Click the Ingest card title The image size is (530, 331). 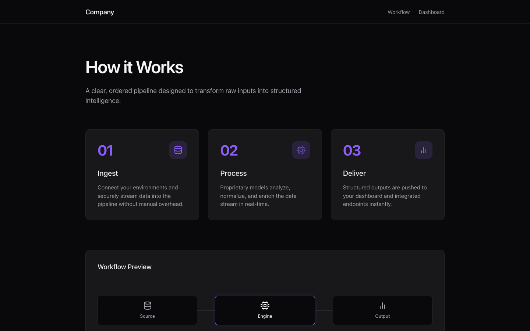click(108, 173)
